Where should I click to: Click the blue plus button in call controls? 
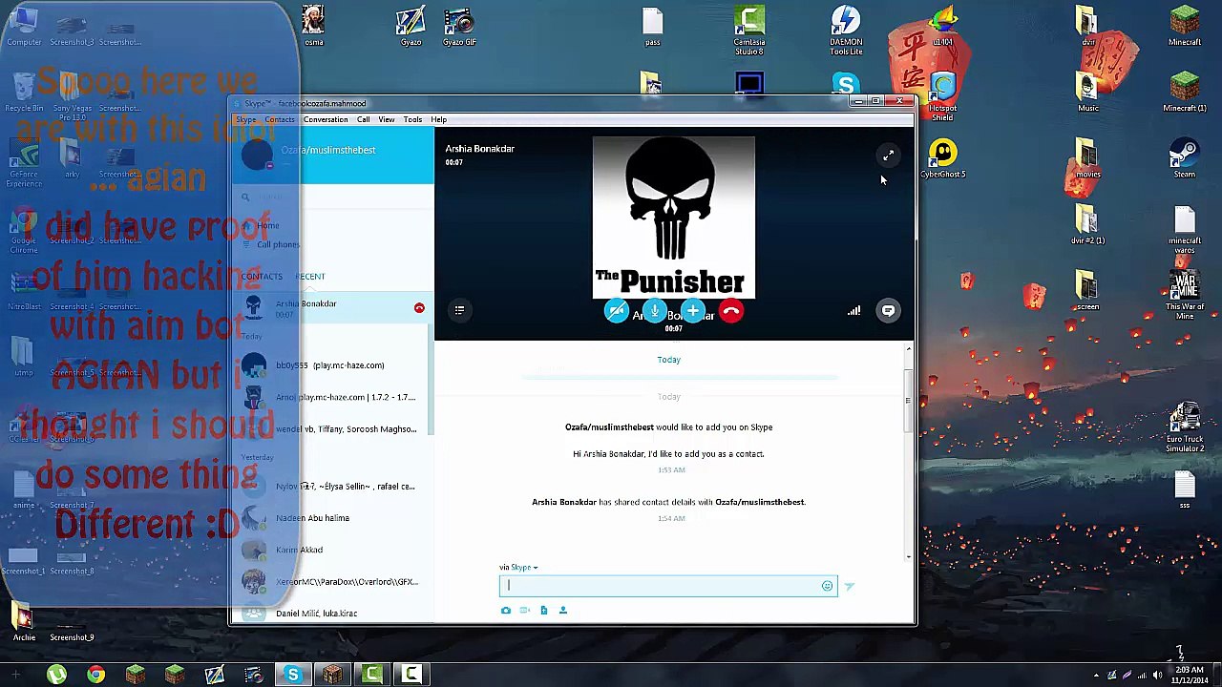point(693,311)
